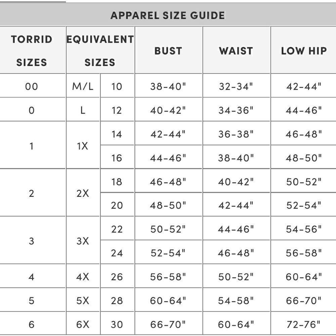336x336 pixels.
Task: Select bust measurement 46-48" cell
Action: (x=168, y=182)
